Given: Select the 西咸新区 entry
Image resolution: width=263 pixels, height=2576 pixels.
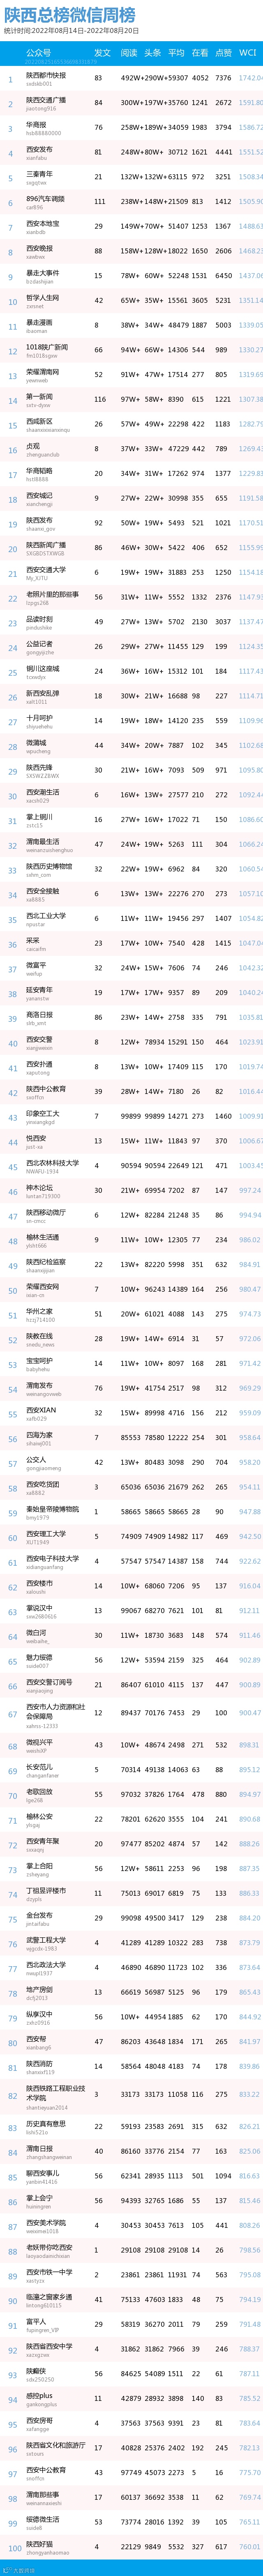Looking at the screenshot, I should [39, 421].
